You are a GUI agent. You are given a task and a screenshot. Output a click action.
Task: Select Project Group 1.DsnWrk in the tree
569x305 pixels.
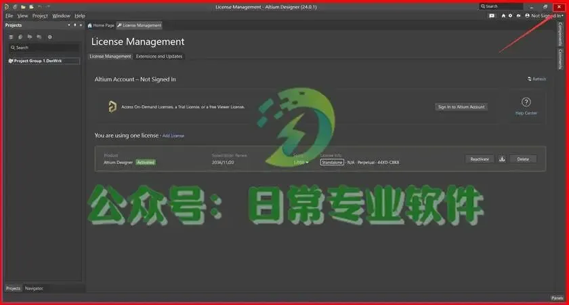(x=44, y=61)
